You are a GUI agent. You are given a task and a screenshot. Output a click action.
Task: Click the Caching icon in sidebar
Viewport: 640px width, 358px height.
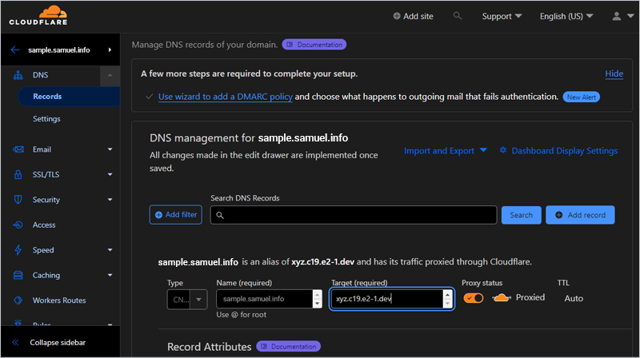tap(18, 275)
